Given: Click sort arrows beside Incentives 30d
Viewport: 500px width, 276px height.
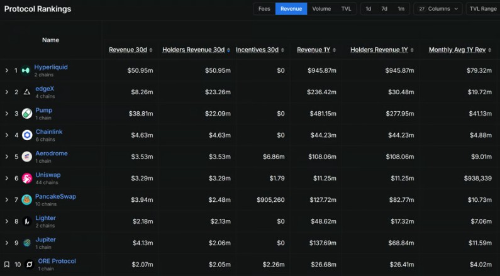Looking at the screenshot, I should point(282,50).
